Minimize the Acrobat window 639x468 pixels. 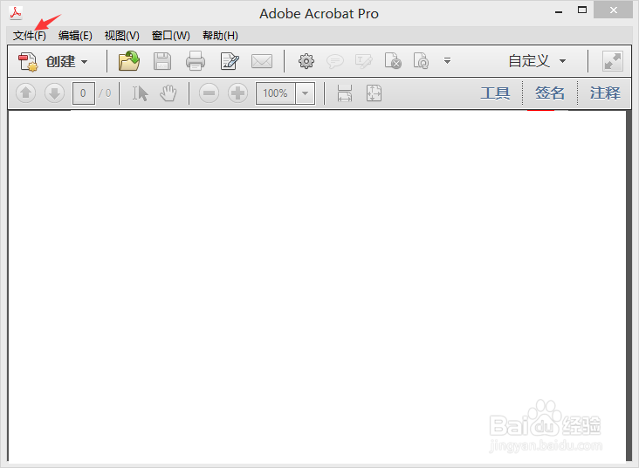(x=559, y=12)
